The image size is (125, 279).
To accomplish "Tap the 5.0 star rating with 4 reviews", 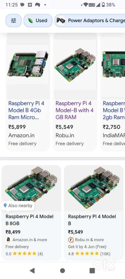I will pos(24,254).
